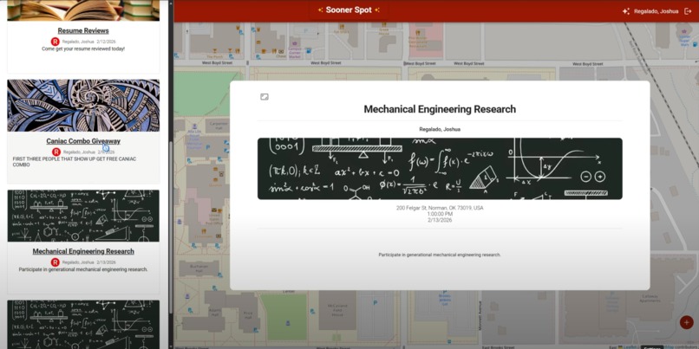This screenshot has width=699, height=349.
Task: Click the R avatar under Mechanical Engineering Research card
Action: pyautogui.click(x=56, y=262)
